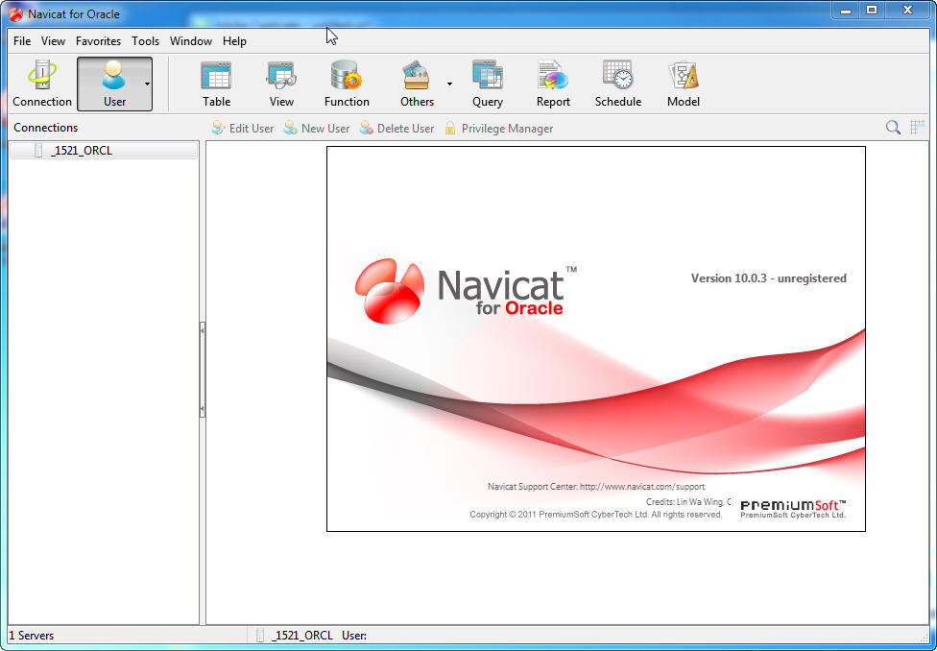Open the Function objects icon
Viewport: 937px width, 651px height.
pyautogui.click(x=347, y=84)
